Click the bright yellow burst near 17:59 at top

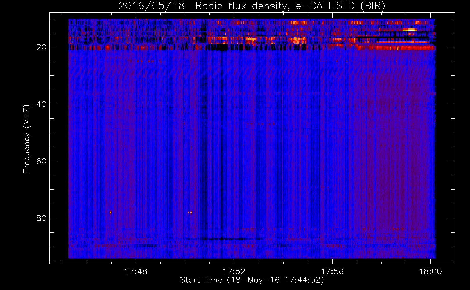click(x=410, y=30)
